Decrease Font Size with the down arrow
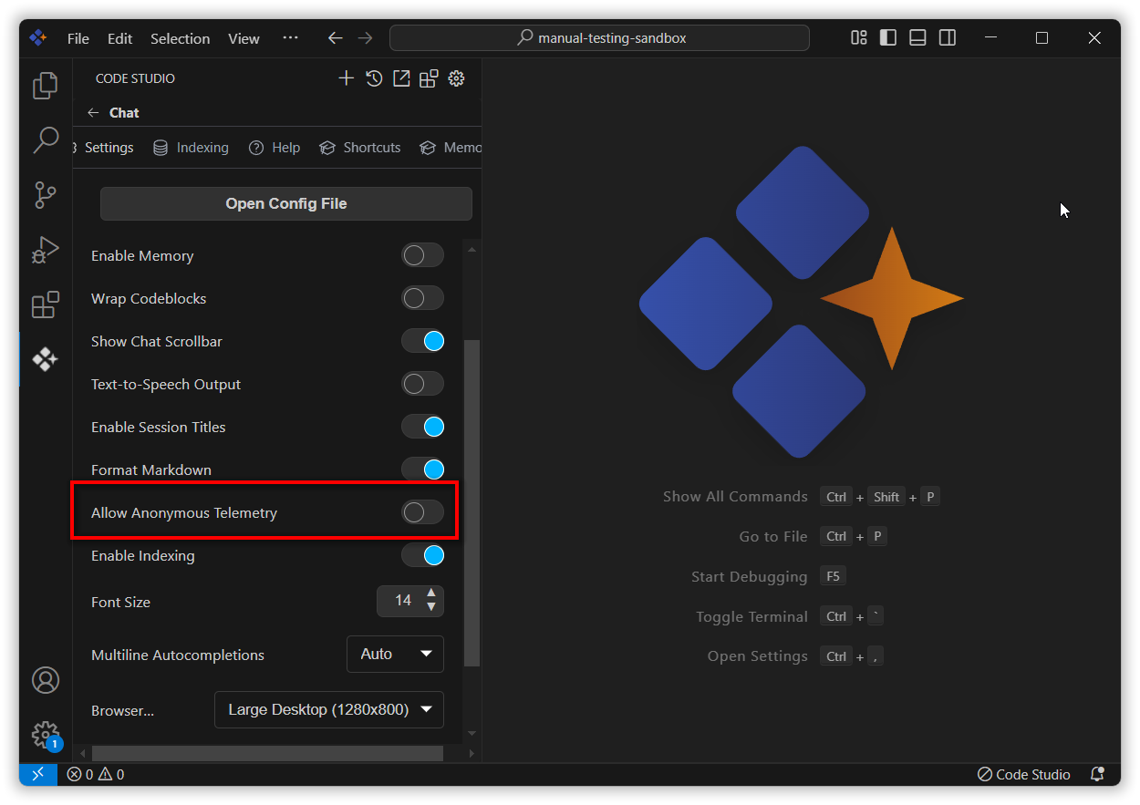Screen dimensions: 1140x805 pos(431,607)
